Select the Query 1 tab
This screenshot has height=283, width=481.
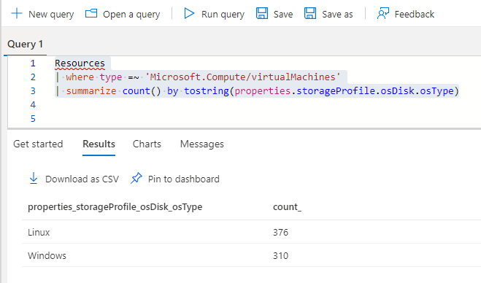(25, 44)
